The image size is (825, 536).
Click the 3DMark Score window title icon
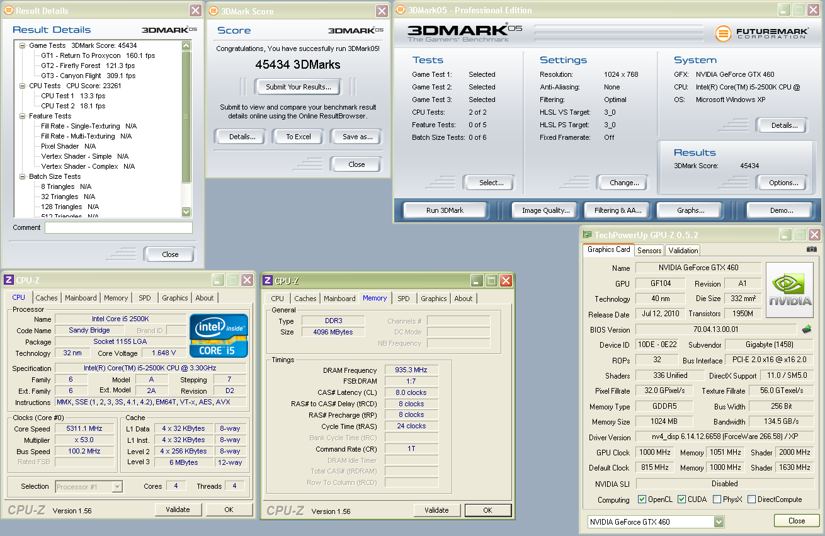(213, 11)
